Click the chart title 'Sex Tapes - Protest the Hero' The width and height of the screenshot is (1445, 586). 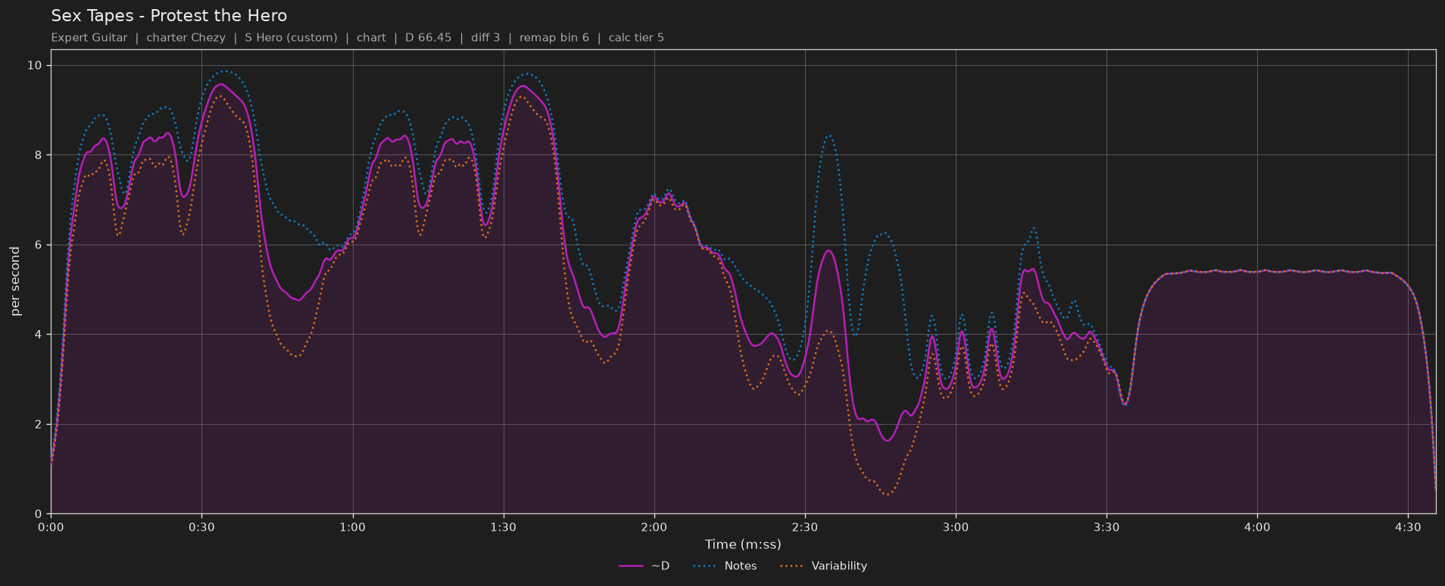169,16
